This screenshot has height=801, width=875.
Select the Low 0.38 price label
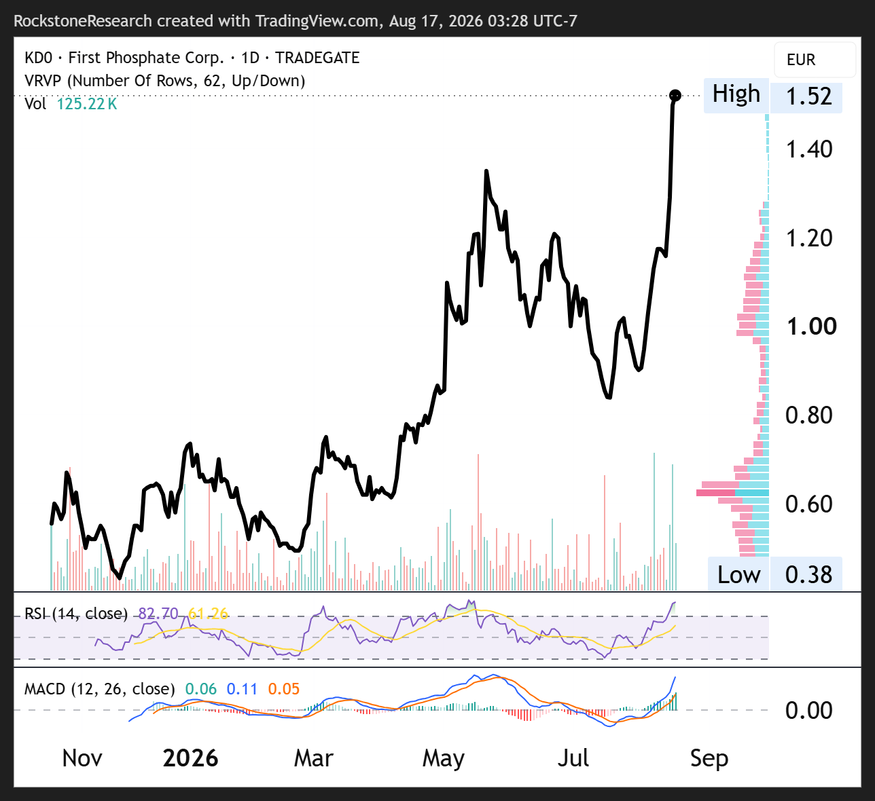pos(775,574)
